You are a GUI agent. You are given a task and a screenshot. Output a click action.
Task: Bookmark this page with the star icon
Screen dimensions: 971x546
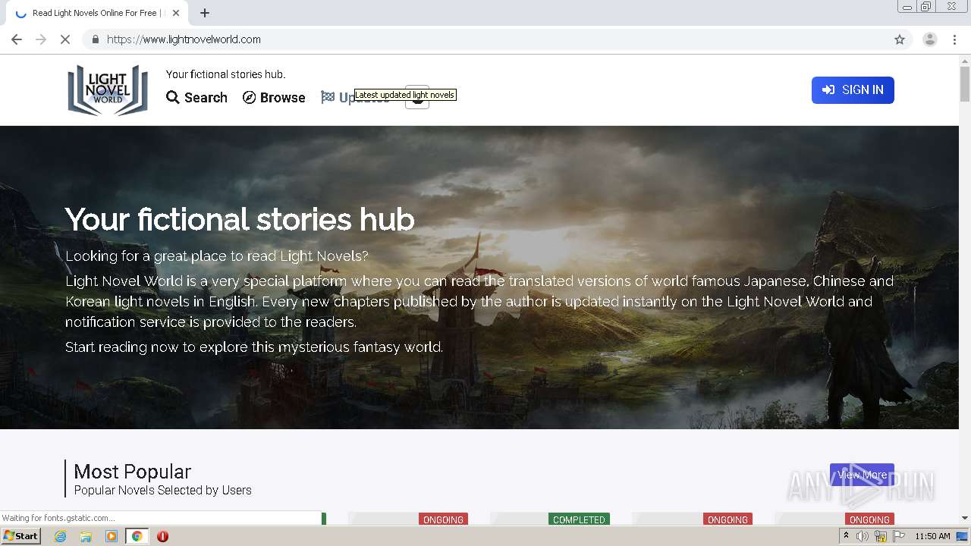900,39
